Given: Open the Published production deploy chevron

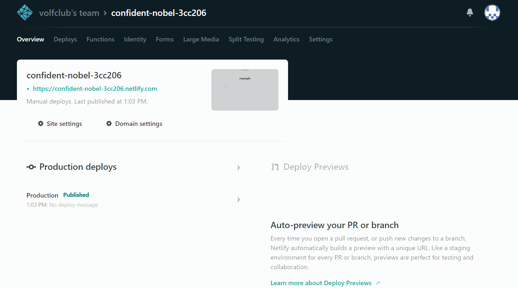Looking at the screenshot, I should point(239,199).
